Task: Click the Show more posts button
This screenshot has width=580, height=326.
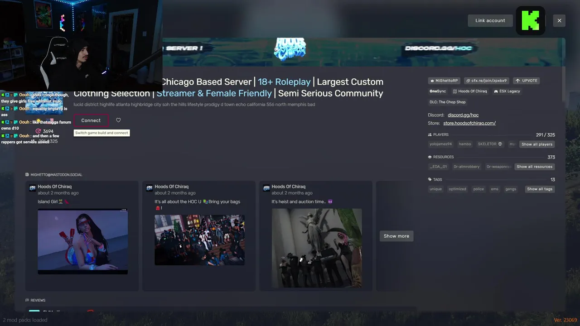Action: click(396, 236)
